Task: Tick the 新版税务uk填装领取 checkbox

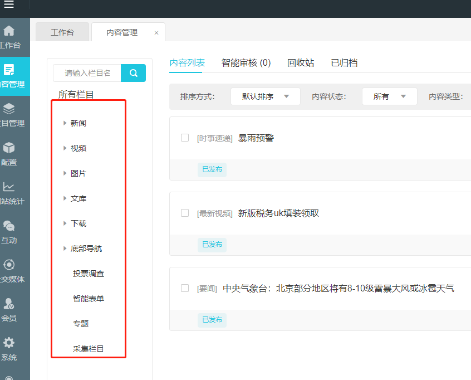Action: (185, 213)
